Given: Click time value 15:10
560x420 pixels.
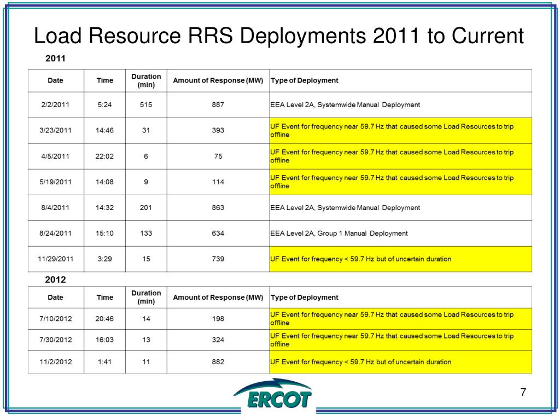Looking at the screenshot, I should [104, 233].
